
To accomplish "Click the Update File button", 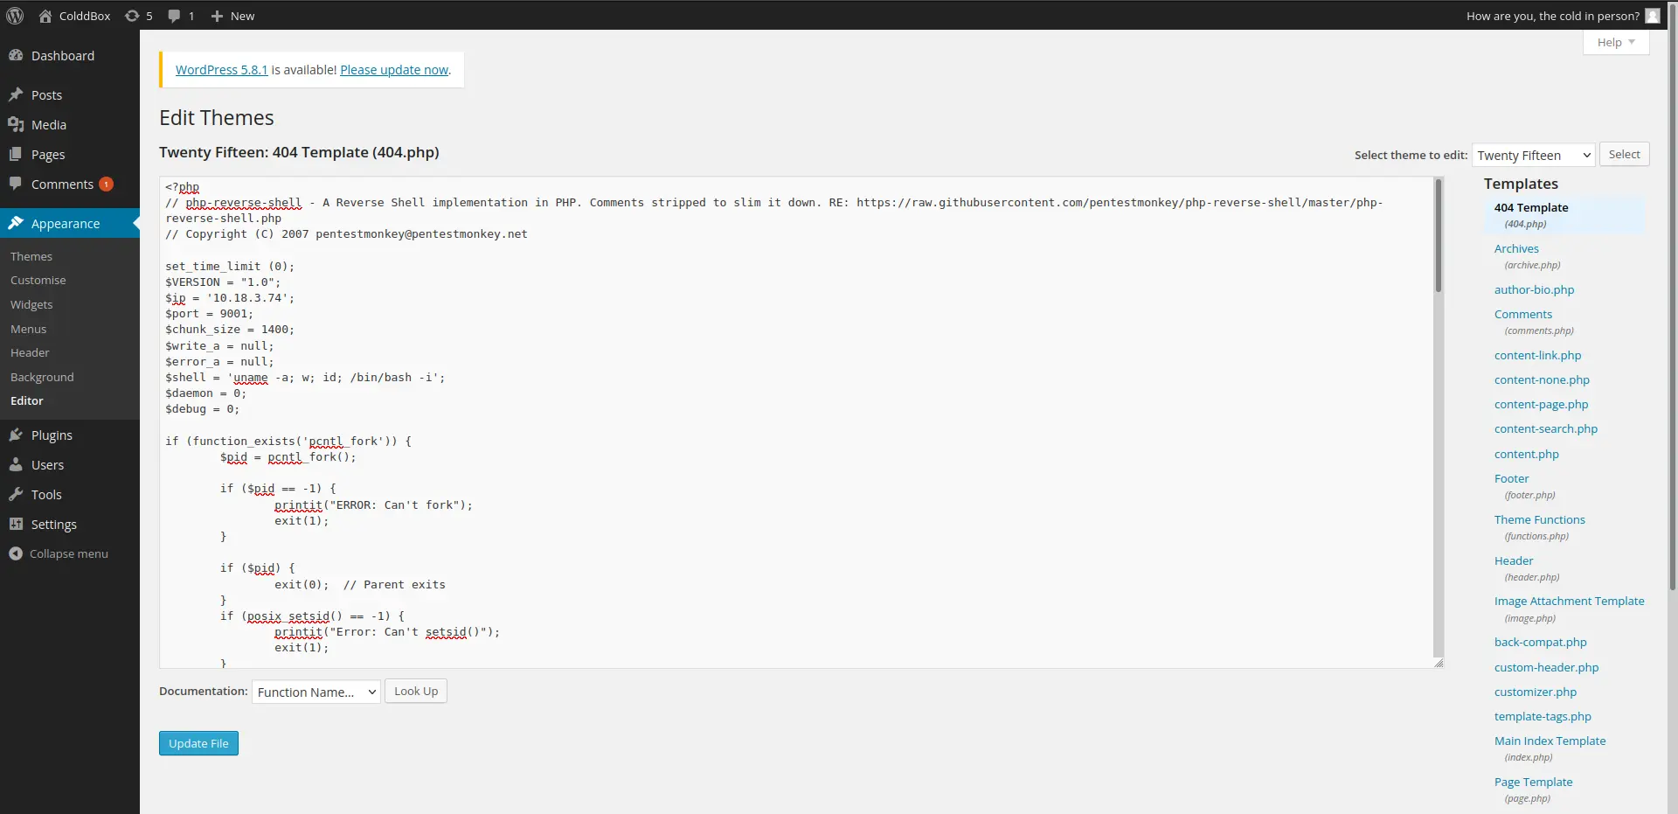I will coord(198,743).
